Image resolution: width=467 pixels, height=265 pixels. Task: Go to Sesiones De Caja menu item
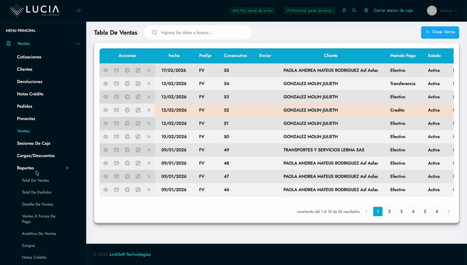click(33, 143)
